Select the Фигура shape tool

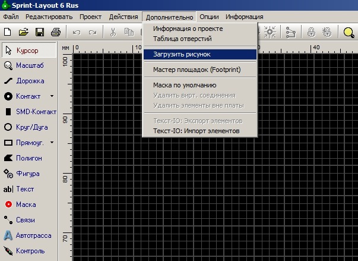pyautogui.click(x=29, y=174)
